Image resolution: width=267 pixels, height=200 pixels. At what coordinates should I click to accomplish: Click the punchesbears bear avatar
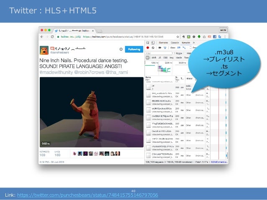coord(44,50)
